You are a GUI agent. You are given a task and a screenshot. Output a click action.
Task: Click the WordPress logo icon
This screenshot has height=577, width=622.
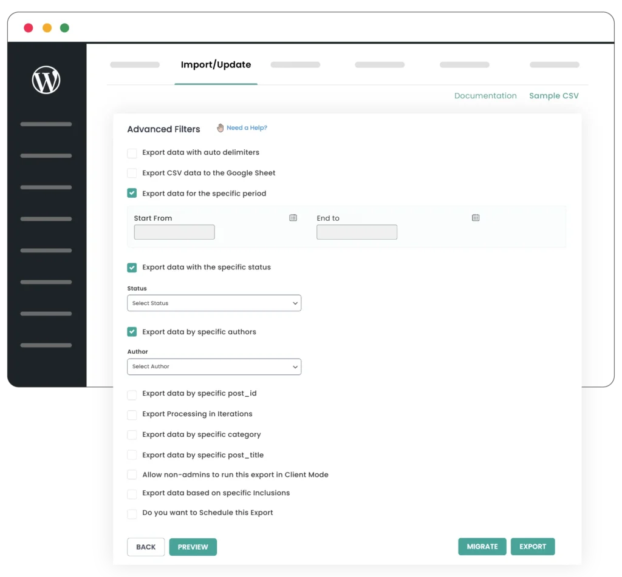46,79
